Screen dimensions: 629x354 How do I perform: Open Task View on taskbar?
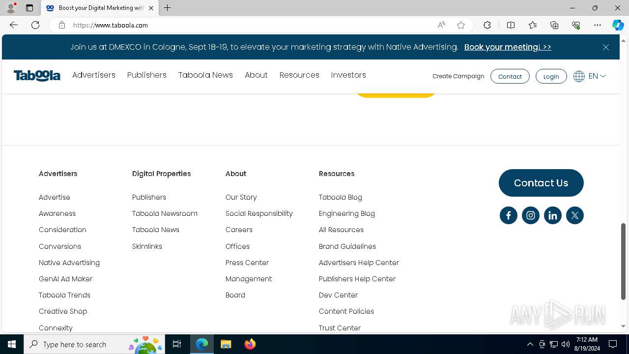coord(177,344)
